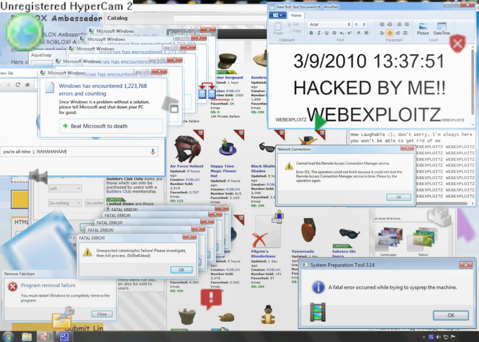
Task: Insert DateTime in WordPad
Action: coord(441,29)
